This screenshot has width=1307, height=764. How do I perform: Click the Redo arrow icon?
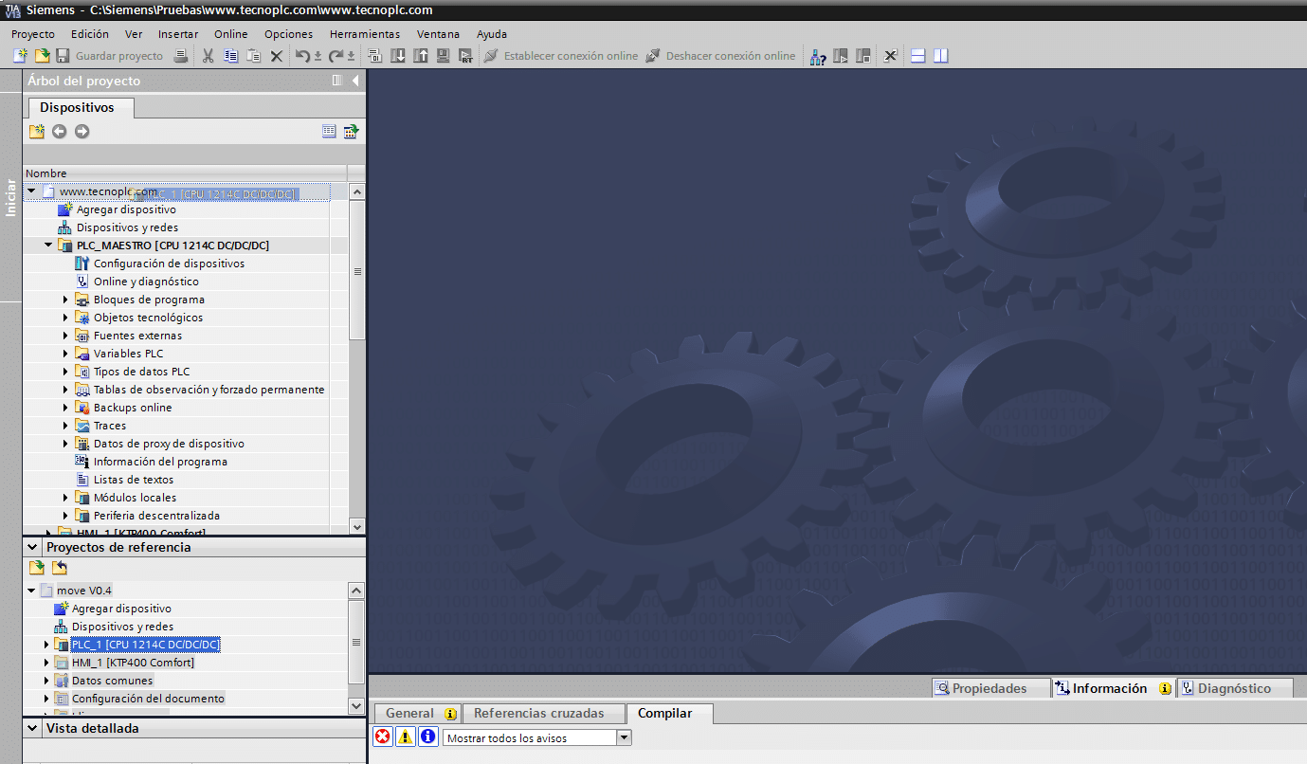point(336,56)
